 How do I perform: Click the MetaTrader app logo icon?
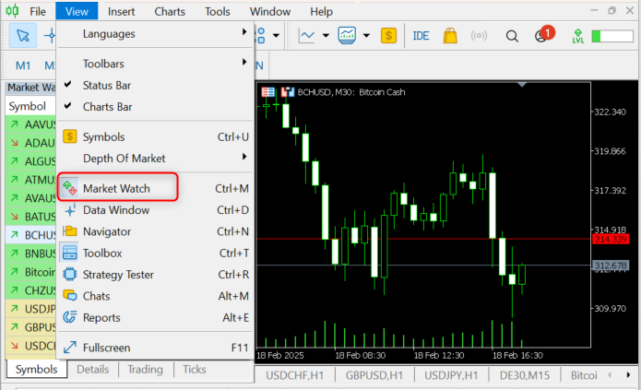[12, 11]
